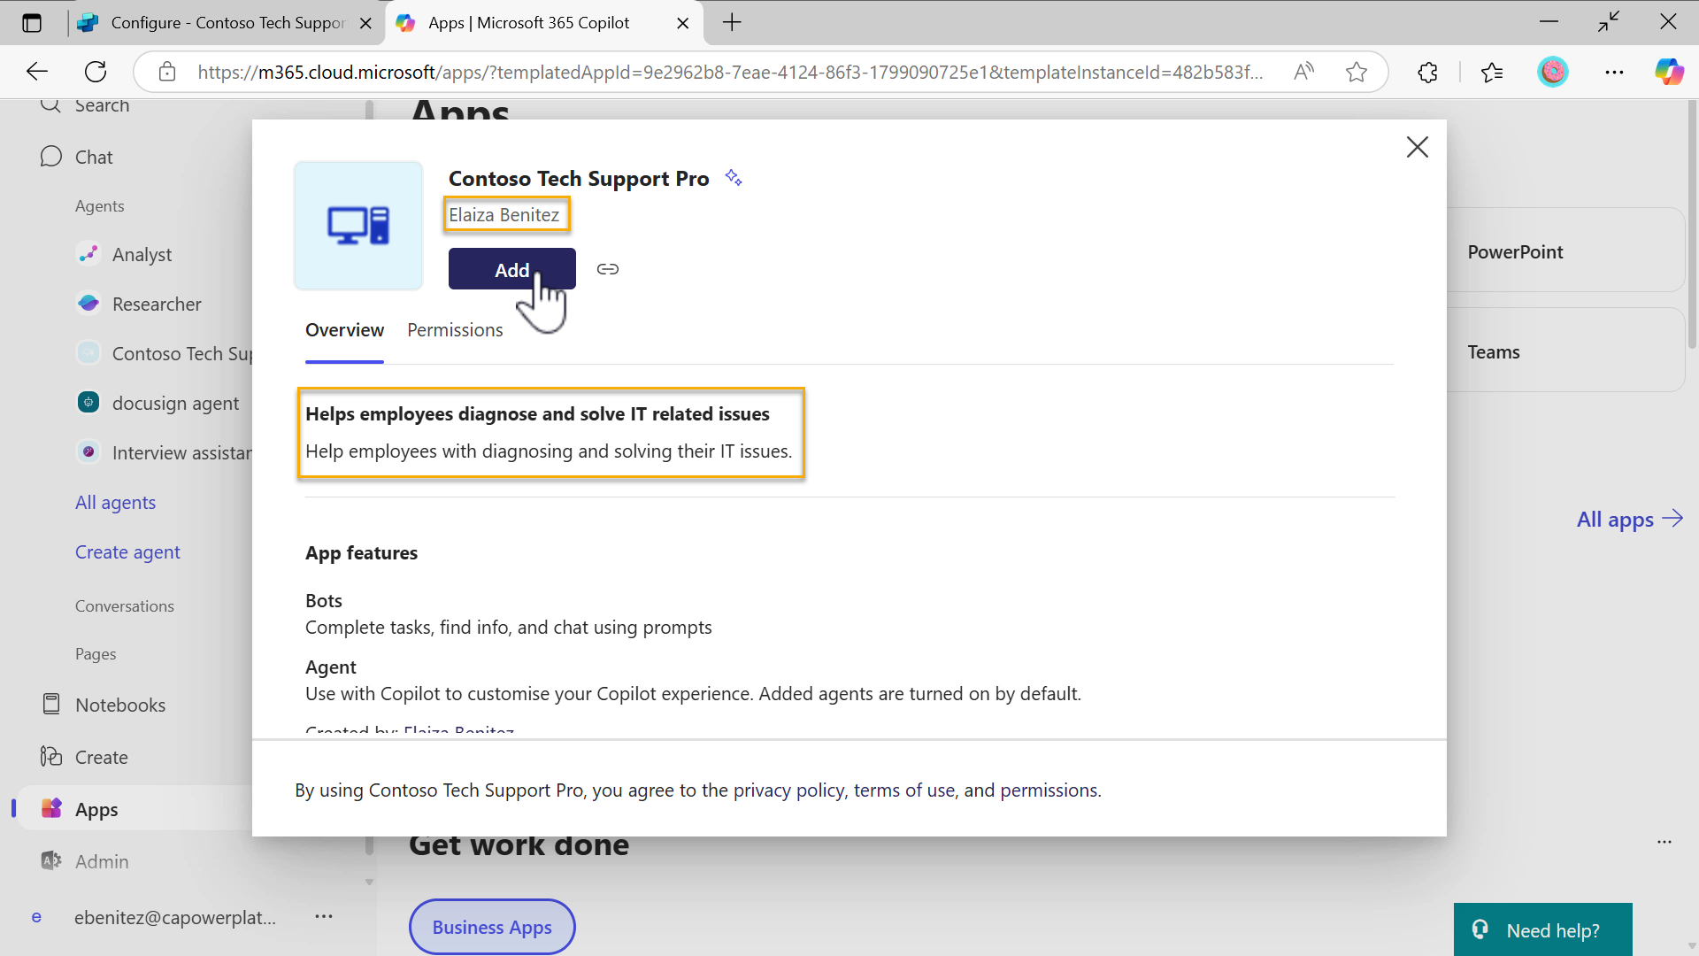Close the Contoso Tech Support Pro dialog
The image size is (1699, 956).
click(x=1418, y=147)
